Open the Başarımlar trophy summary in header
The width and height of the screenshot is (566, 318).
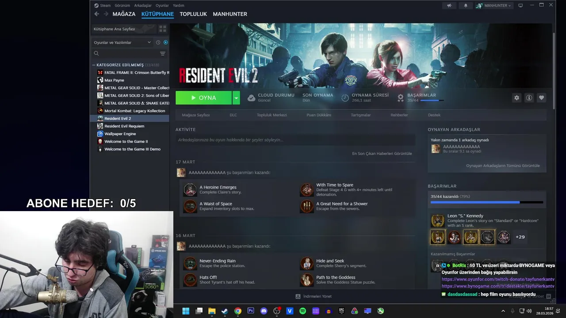tap(401, 98)
